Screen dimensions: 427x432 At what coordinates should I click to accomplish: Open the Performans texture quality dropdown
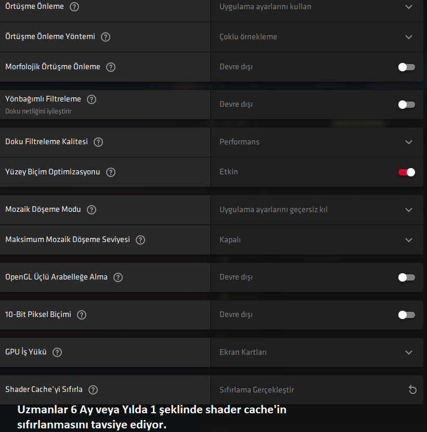(x=317, y=142)
